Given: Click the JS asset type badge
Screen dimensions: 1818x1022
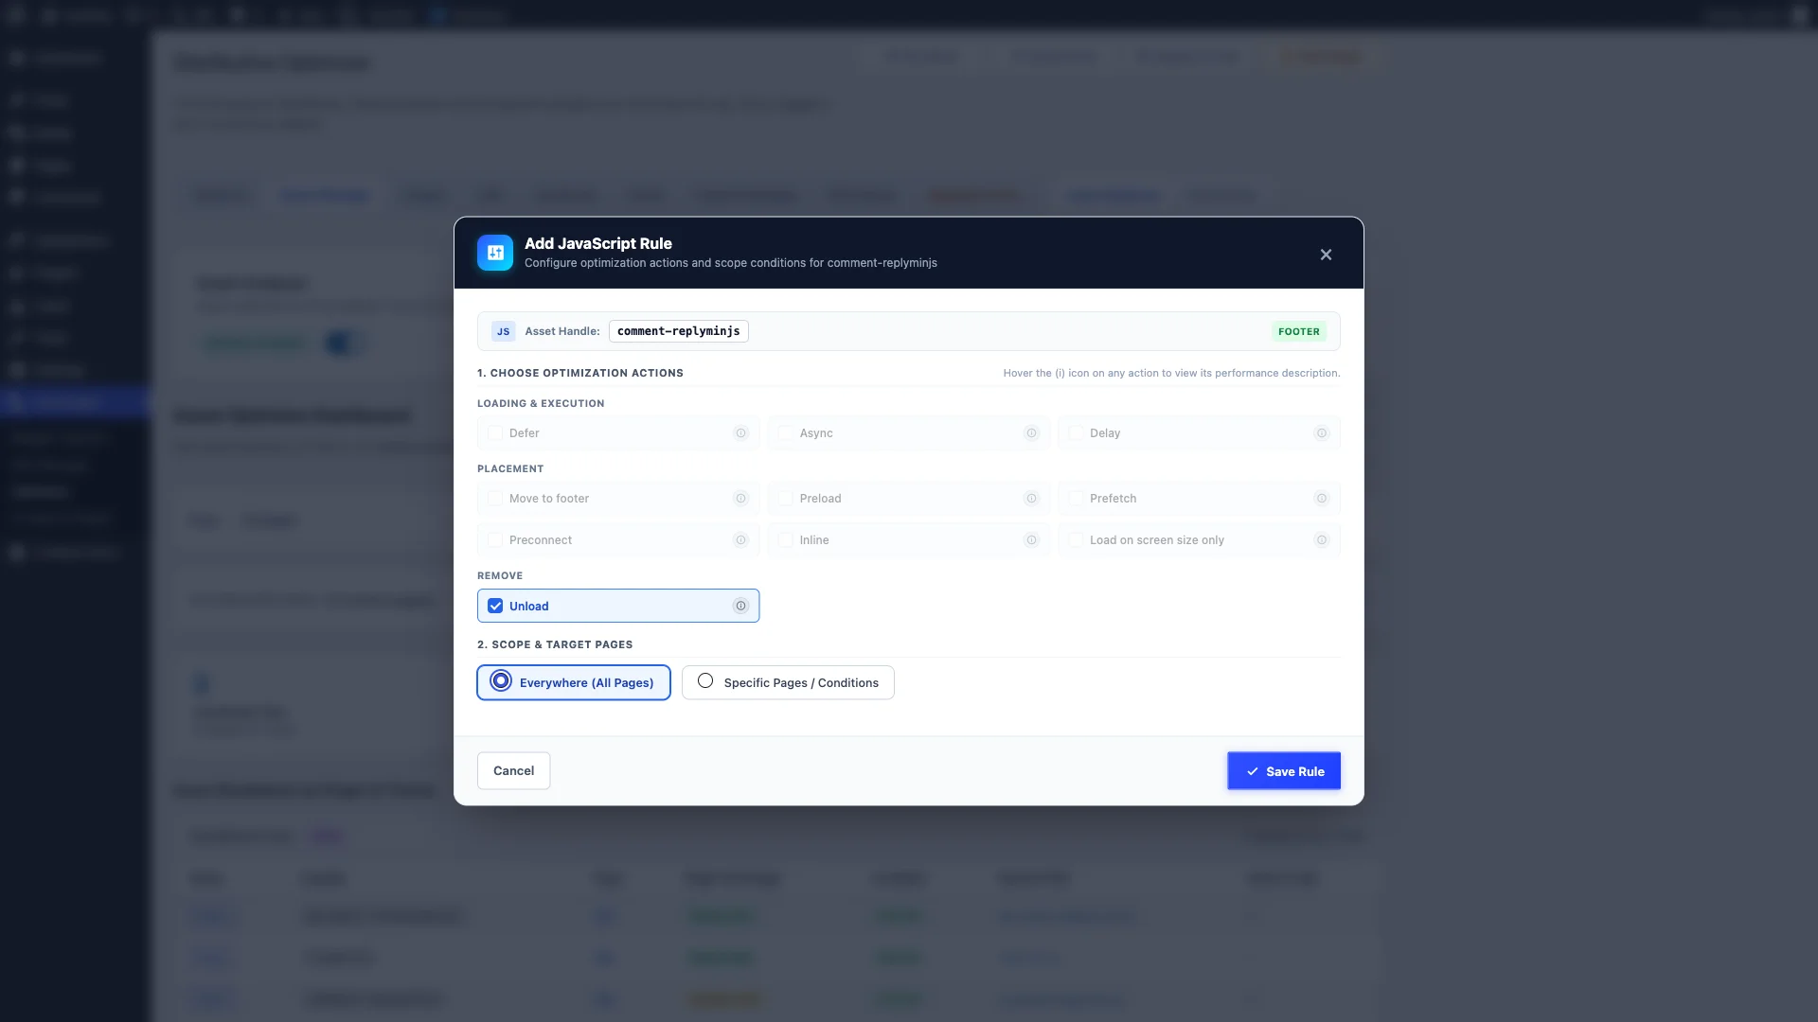Looking at the screenshot, I should [503, 331].
